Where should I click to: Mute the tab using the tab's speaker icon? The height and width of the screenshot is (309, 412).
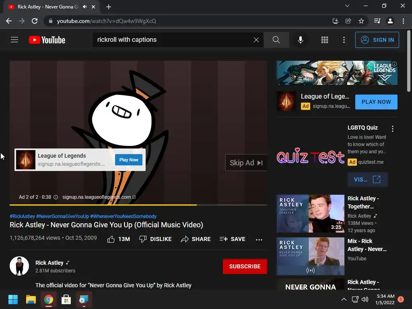click(x=84, y=7)
